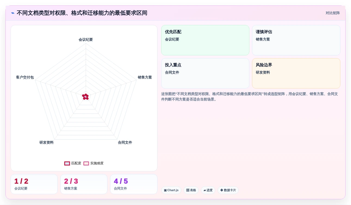
Task: Click the 2 / 3 销售方案 stat card
Action: (x=84, y=184)
